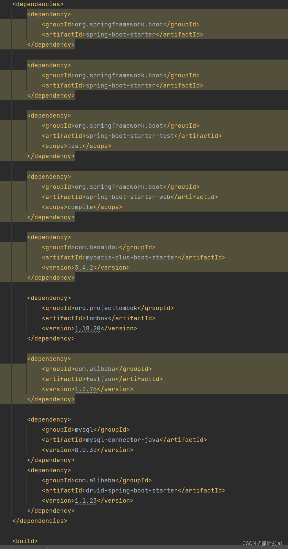This screenshot has width=288, height=549.
Task: Select the mysql-connector-java artifactId line
Action: 124,440
